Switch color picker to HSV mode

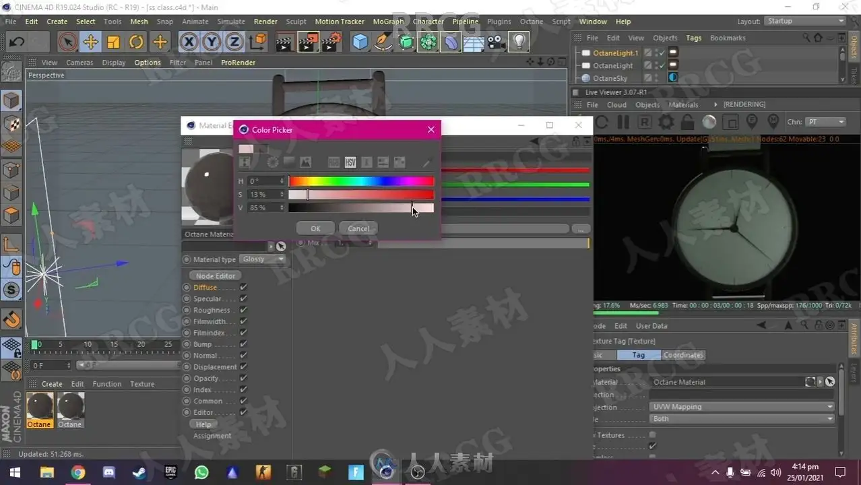[350, 162]
